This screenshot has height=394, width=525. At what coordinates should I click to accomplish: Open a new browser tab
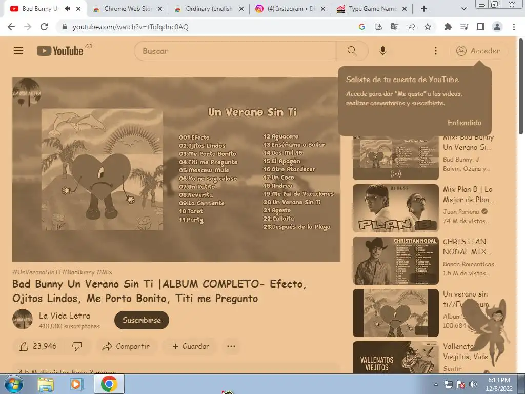[424, 9]
